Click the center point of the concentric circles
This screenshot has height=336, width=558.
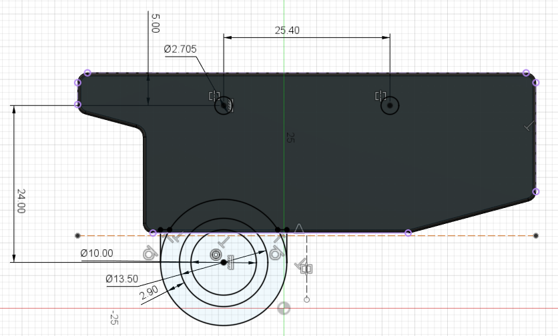[x=224, y=263]
